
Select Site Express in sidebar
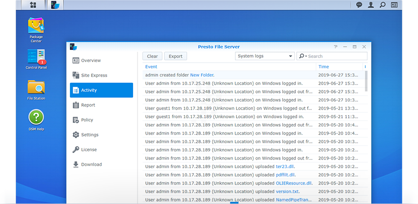point(94,75)
